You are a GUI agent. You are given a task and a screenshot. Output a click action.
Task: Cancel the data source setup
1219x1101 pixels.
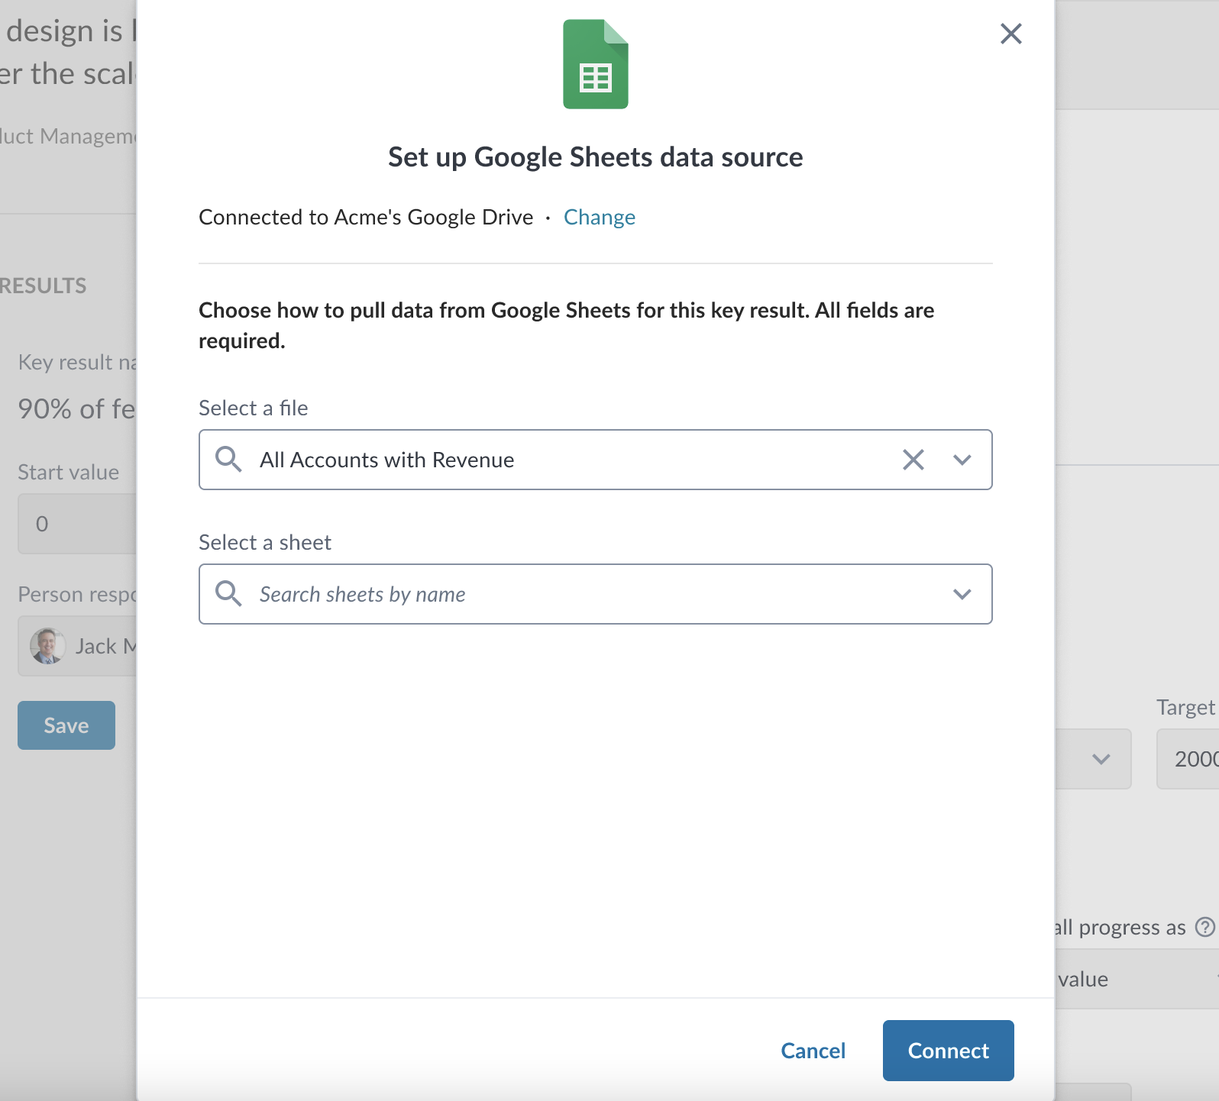(x=813, y=1051)
